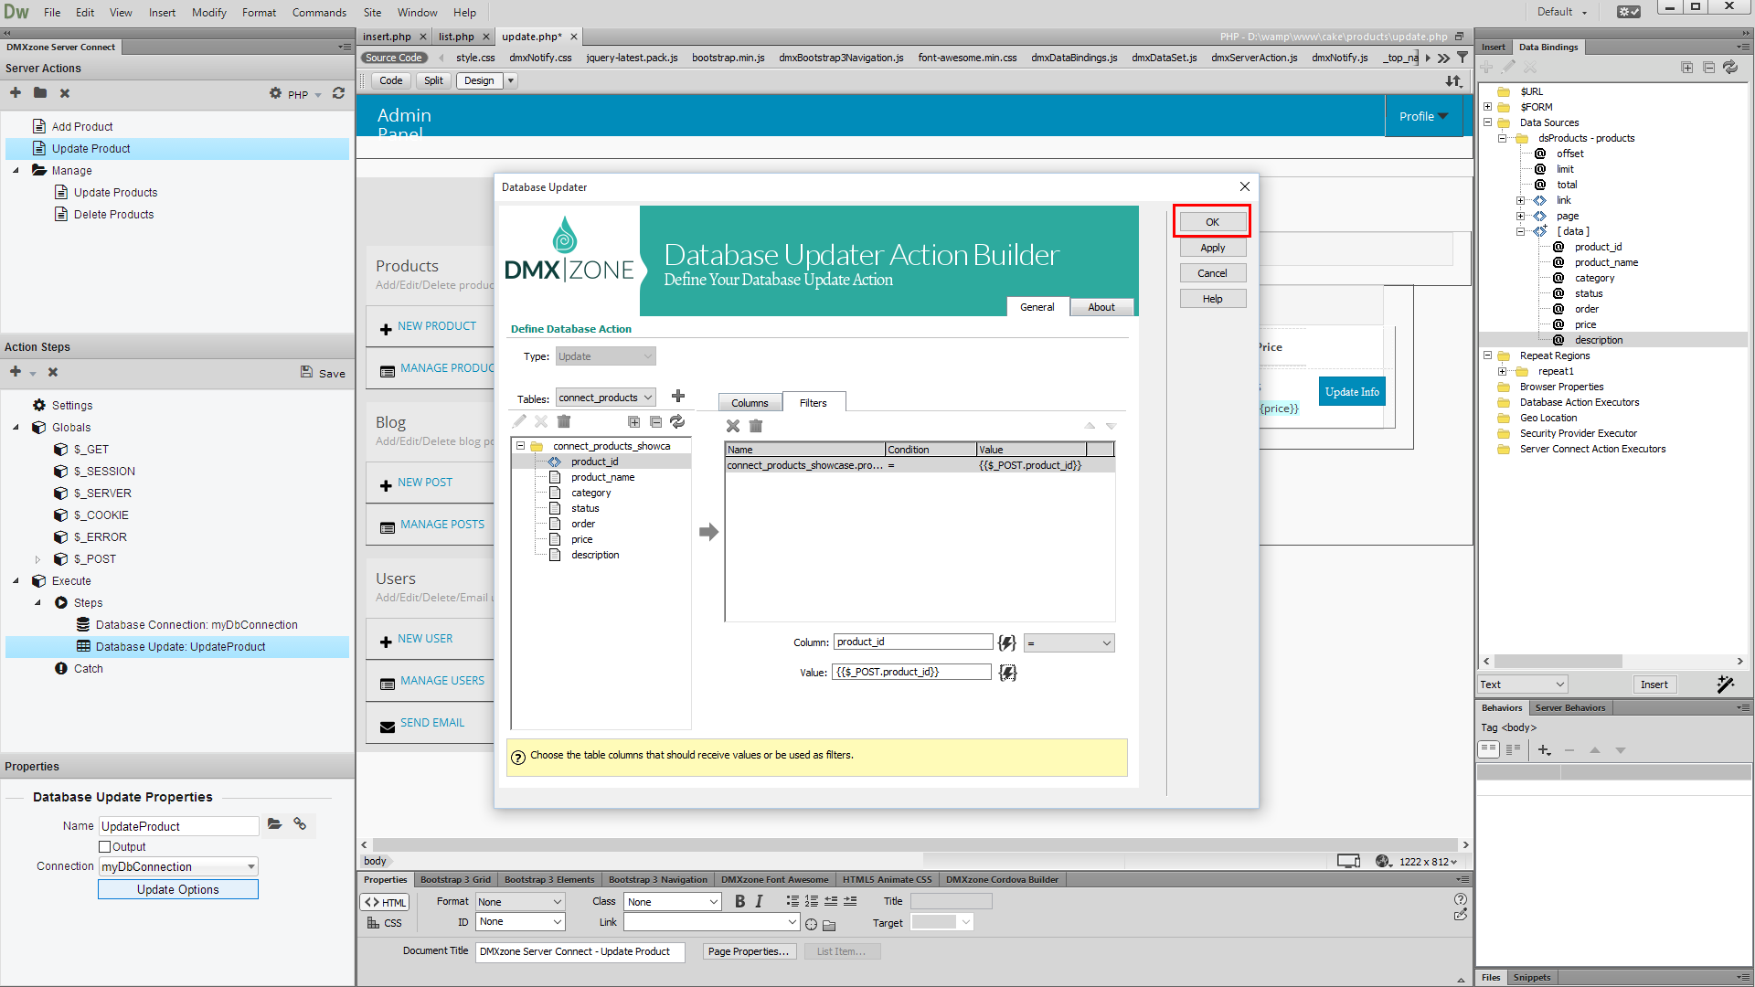Click the folder icon beside UpdateProduct name
The image size is (1755, 987).
[274, 824]
